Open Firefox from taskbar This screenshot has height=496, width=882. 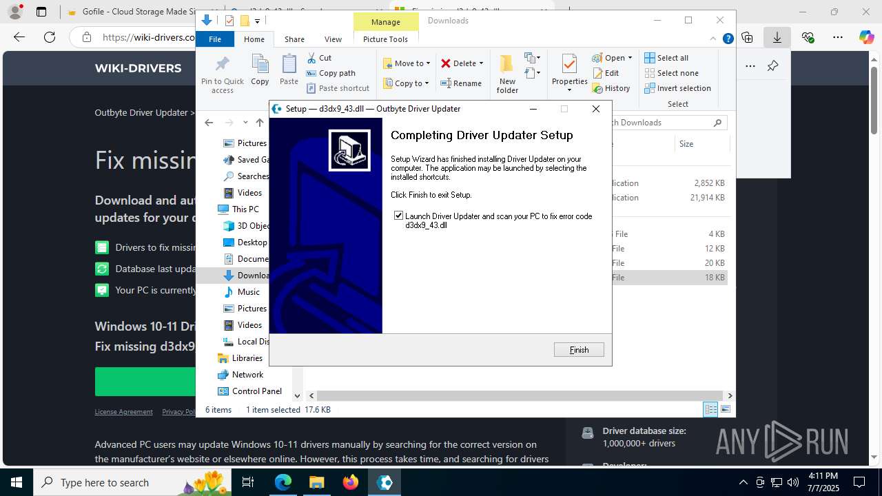pos(351,482)
